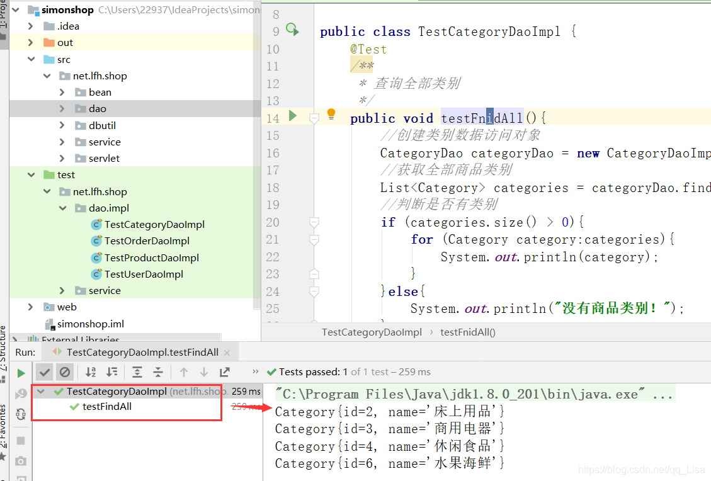The width and height of the screenshot is (711, 481).
Task: Stop the running process square button
Action: (21, 441)
